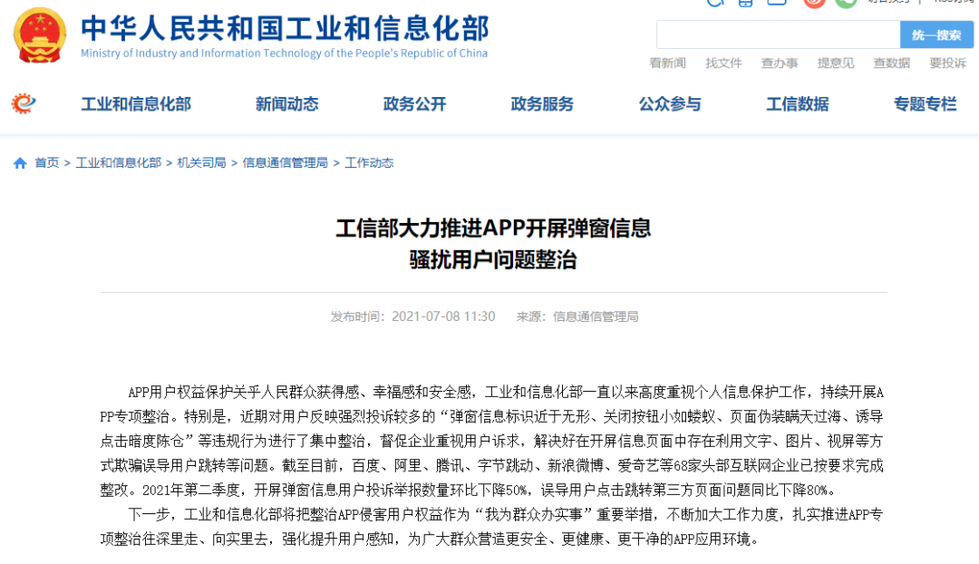Open the 工信数据 navigation item
This screenshot has height=564, width=979.
(797, 104)
